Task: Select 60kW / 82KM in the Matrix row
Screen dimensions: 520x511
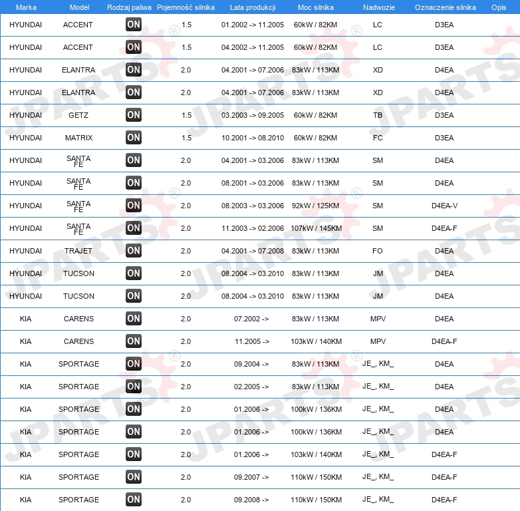Action: click(x=315, y=138)
